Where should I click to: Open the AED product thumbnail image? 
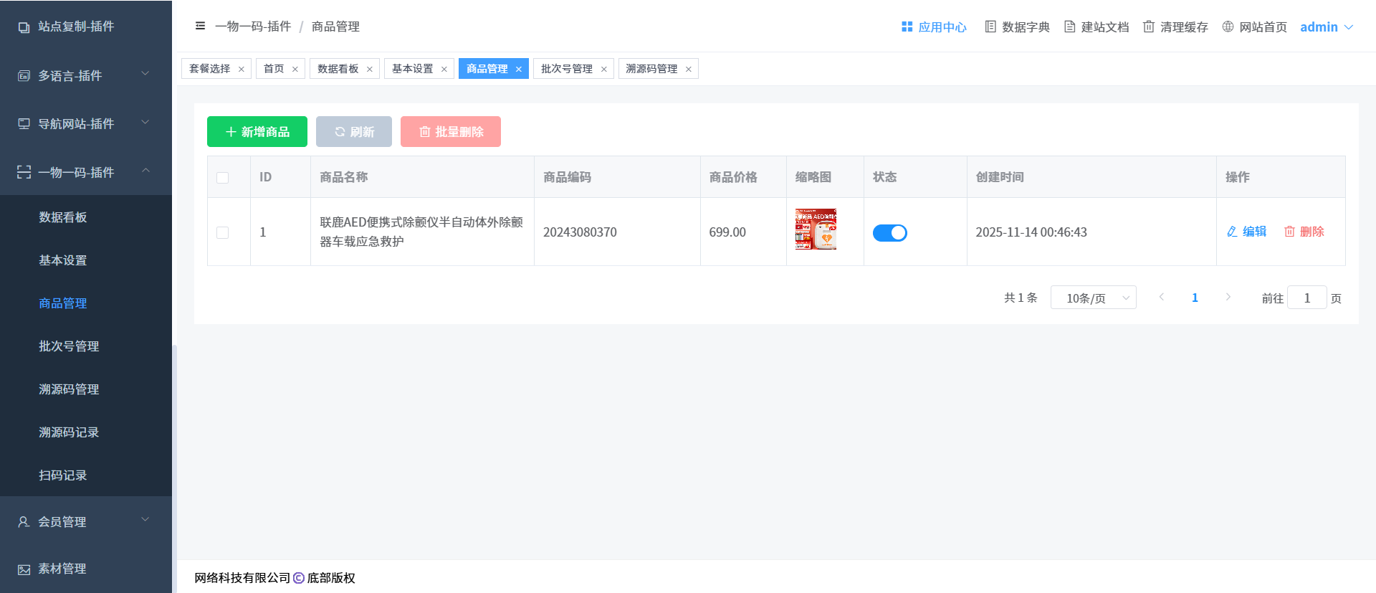click(816, 229)
